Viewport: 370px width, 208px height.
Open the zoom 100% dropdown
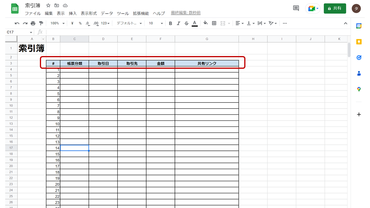(x=58, y=23)
